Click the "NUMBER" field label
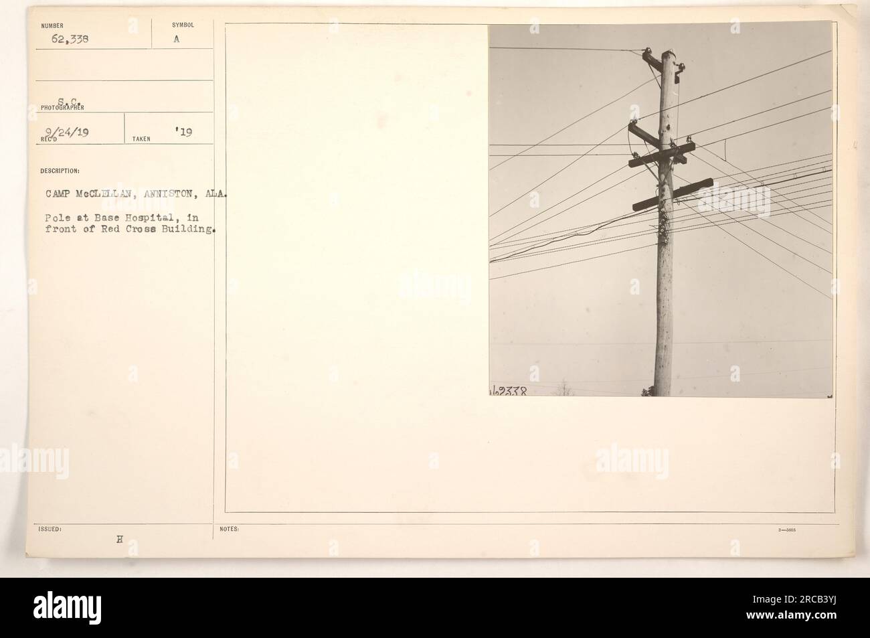This screenshot has height=638, width=870. (x=51, y=25)
